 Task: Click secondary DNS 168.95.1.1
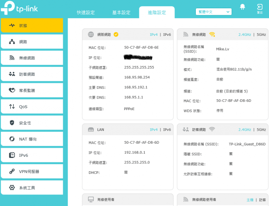(x=133, y=97)
